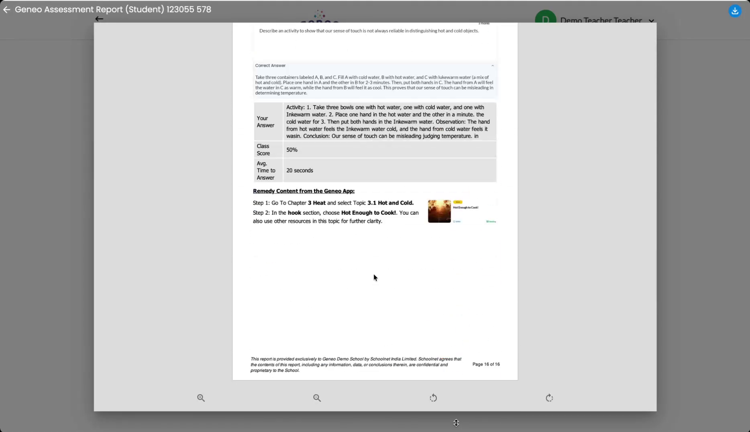Select the Your Answer table cell
Screen dimensions: 750x432
[x=266, y=121]
